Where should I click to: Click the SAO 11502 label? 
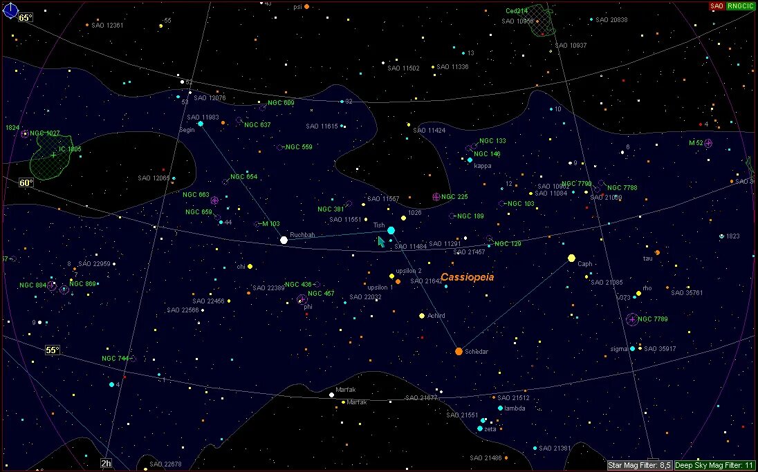coord(403,68)
